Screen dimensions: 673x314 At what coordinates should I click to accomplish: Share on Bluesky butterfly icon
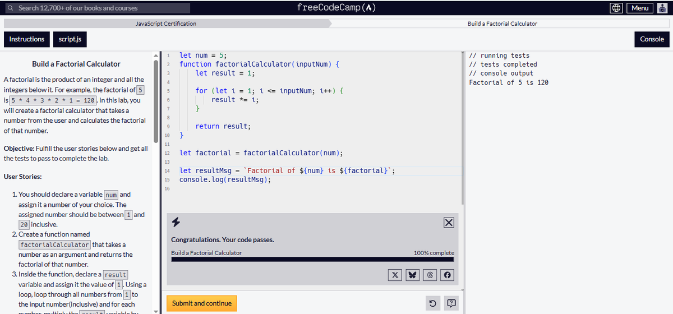click(x=412, y=275)
